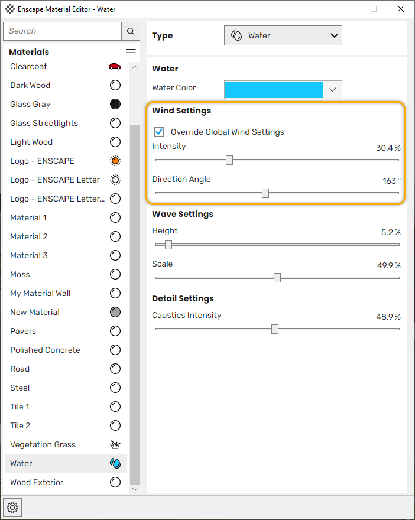This screenshot has width=415, height=520.
Task: Expand the Water Color dropdown arrow
Action: 332,90
